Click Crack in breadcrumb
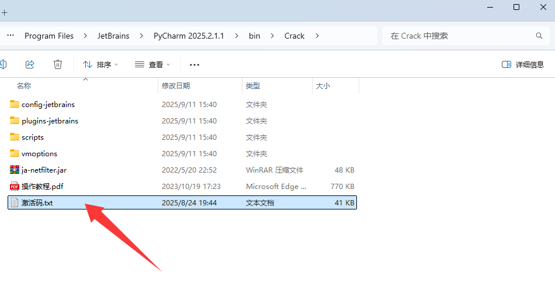 (x=294, y=36)
